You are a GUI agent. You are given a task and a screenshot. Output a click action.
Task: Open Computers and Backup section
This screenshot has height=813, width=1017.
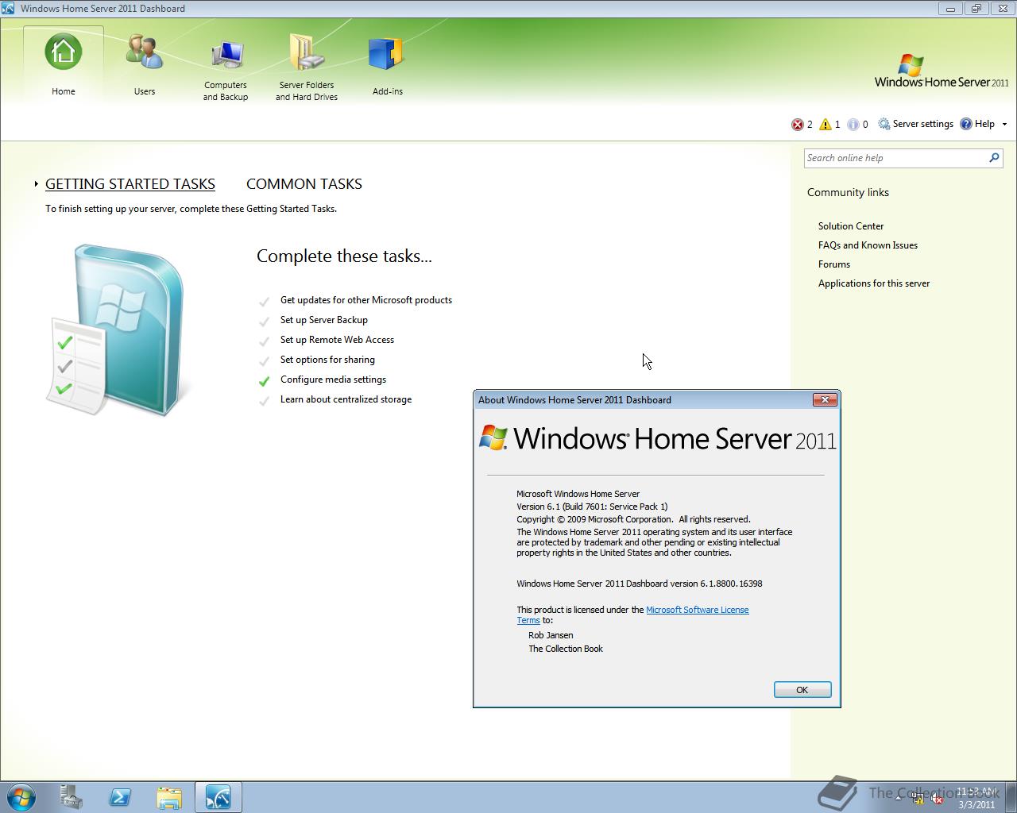click(x=226, y=70)
